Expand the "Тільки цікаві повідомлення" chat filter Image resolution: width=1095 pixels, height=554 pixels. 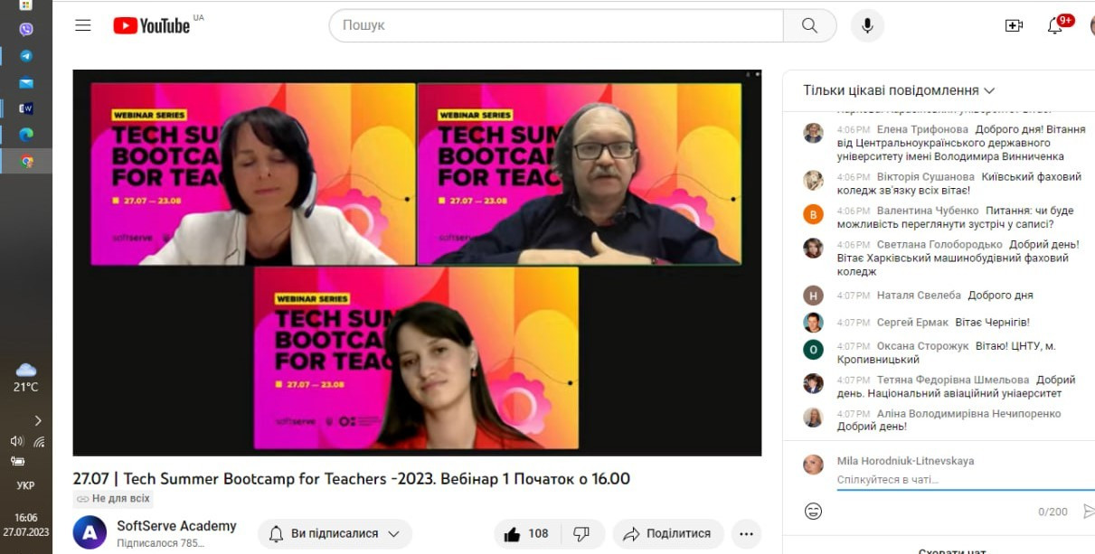(x=899, y=90)
